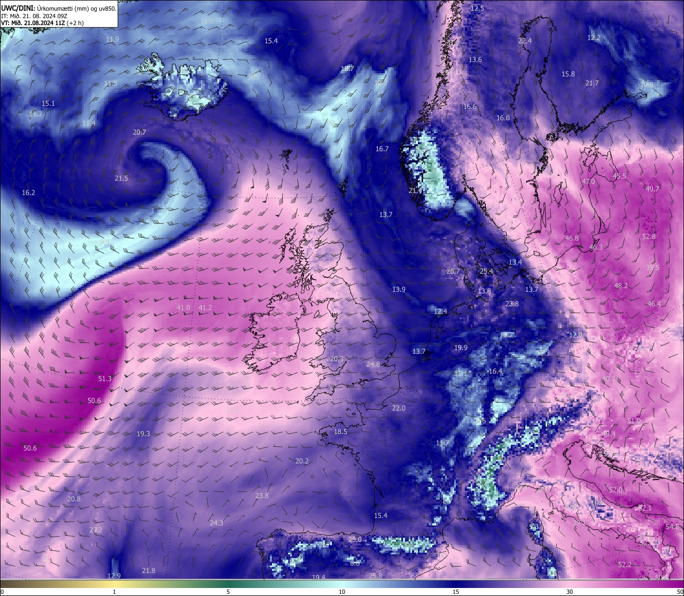Click the map value '19.4'
Image resolution: width=684 pixels, height=596 pixels.
coord(318,578)
